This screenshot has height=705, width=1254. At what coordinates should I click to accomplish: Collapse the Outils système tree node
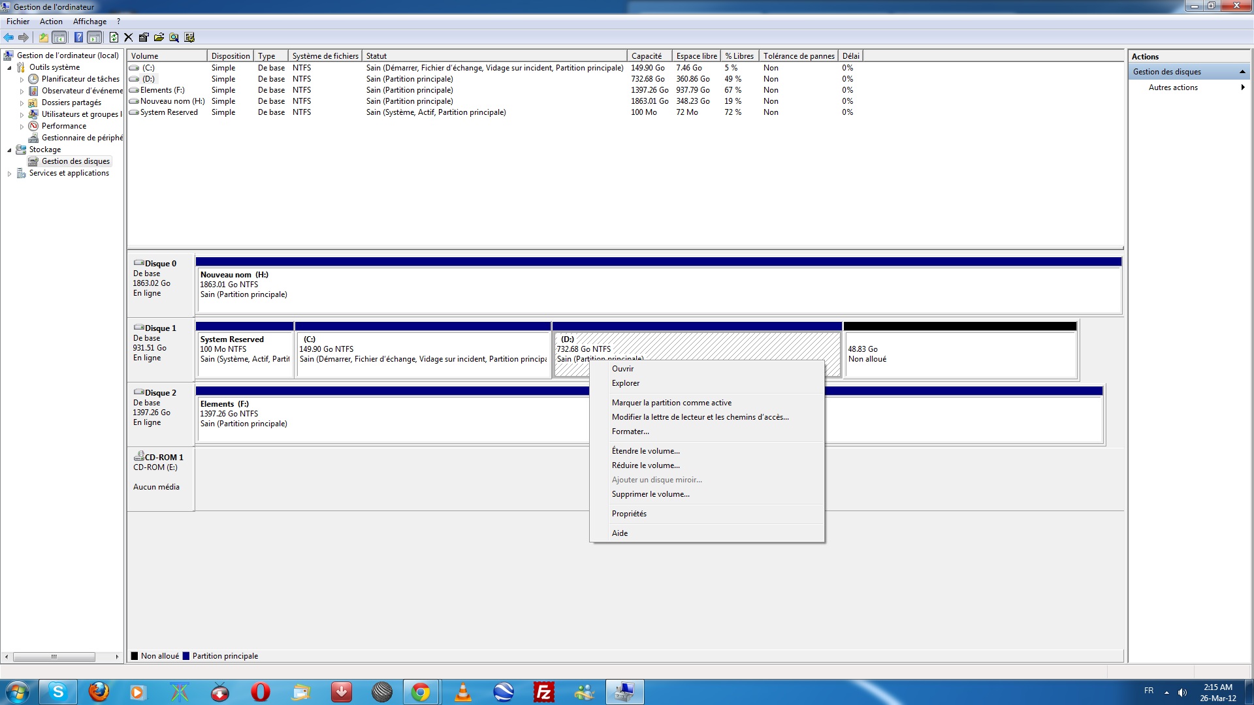tap(9, 68)
